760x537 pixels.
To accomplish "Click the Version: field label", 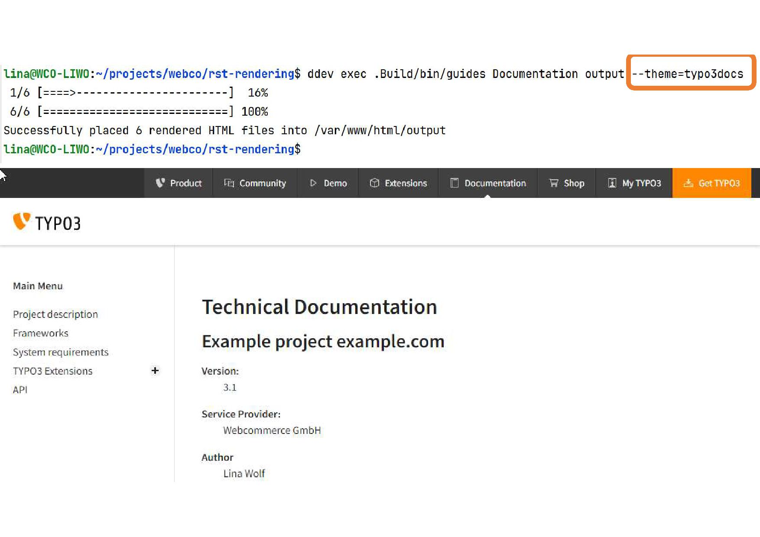I will [220, 371].
